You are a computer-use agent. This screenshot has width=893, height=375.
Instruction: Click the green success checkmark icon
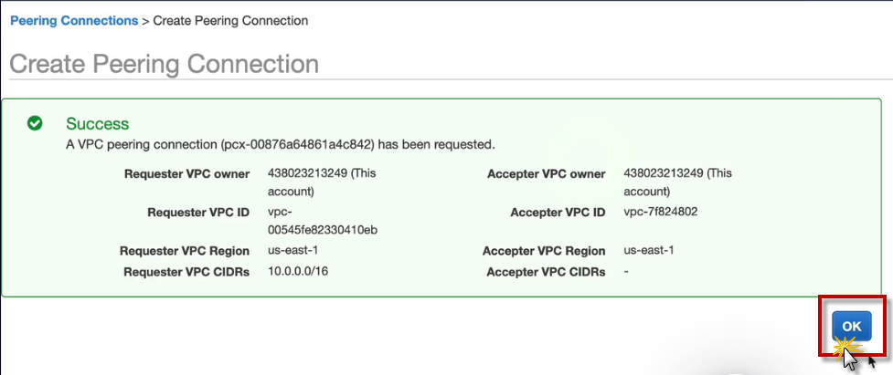(x=36, y=123)
